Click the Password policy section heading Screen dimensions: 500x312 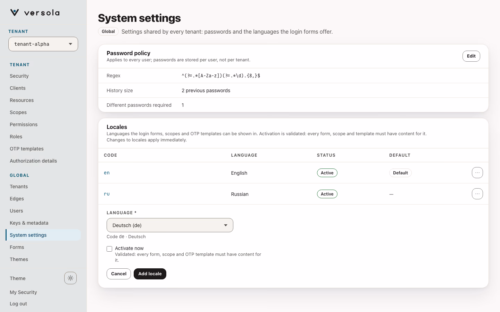tap(128, 53)
